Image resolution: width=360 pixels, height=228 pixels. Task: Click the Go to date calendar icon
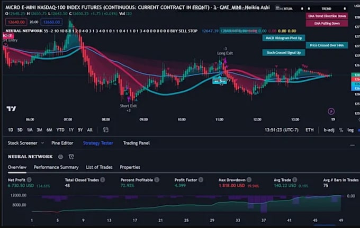105,130
